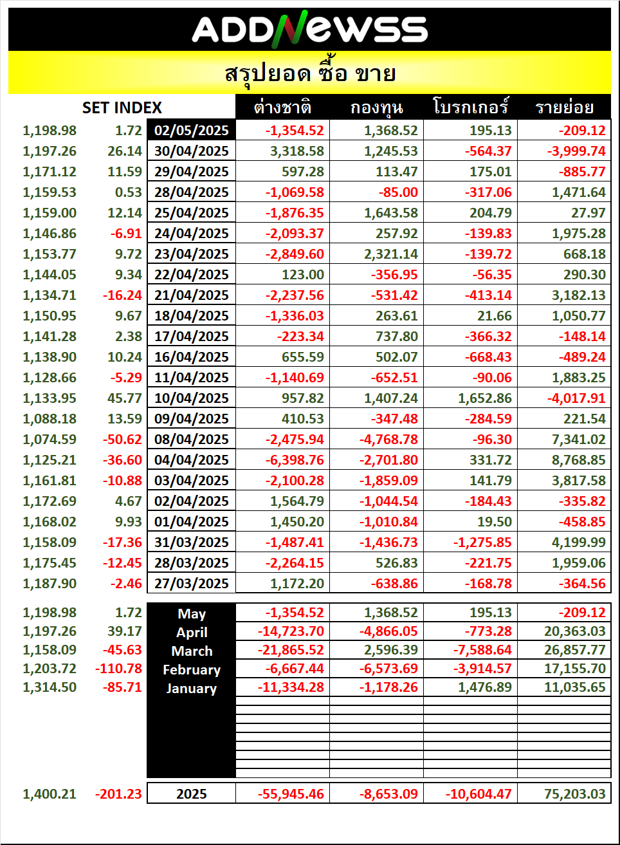The height and width of the screenshot is (845, 620).
Task: Click the -55,945.46 yearly foreign total
Action: [x=291, y=794]
